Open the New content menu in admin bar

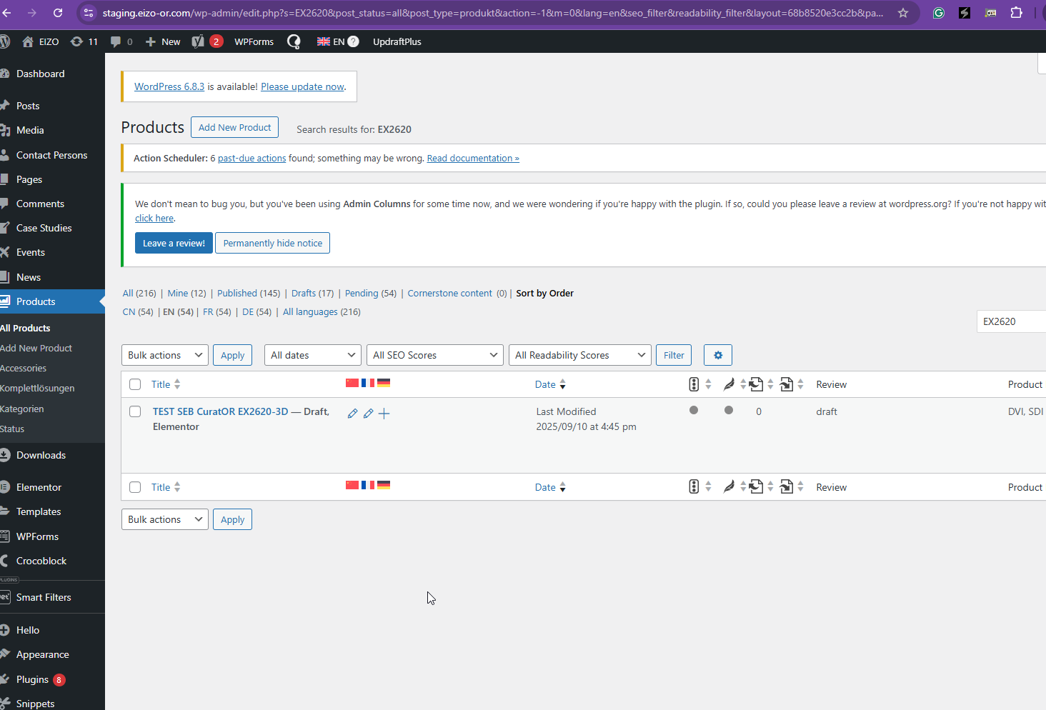pos(163,41)
